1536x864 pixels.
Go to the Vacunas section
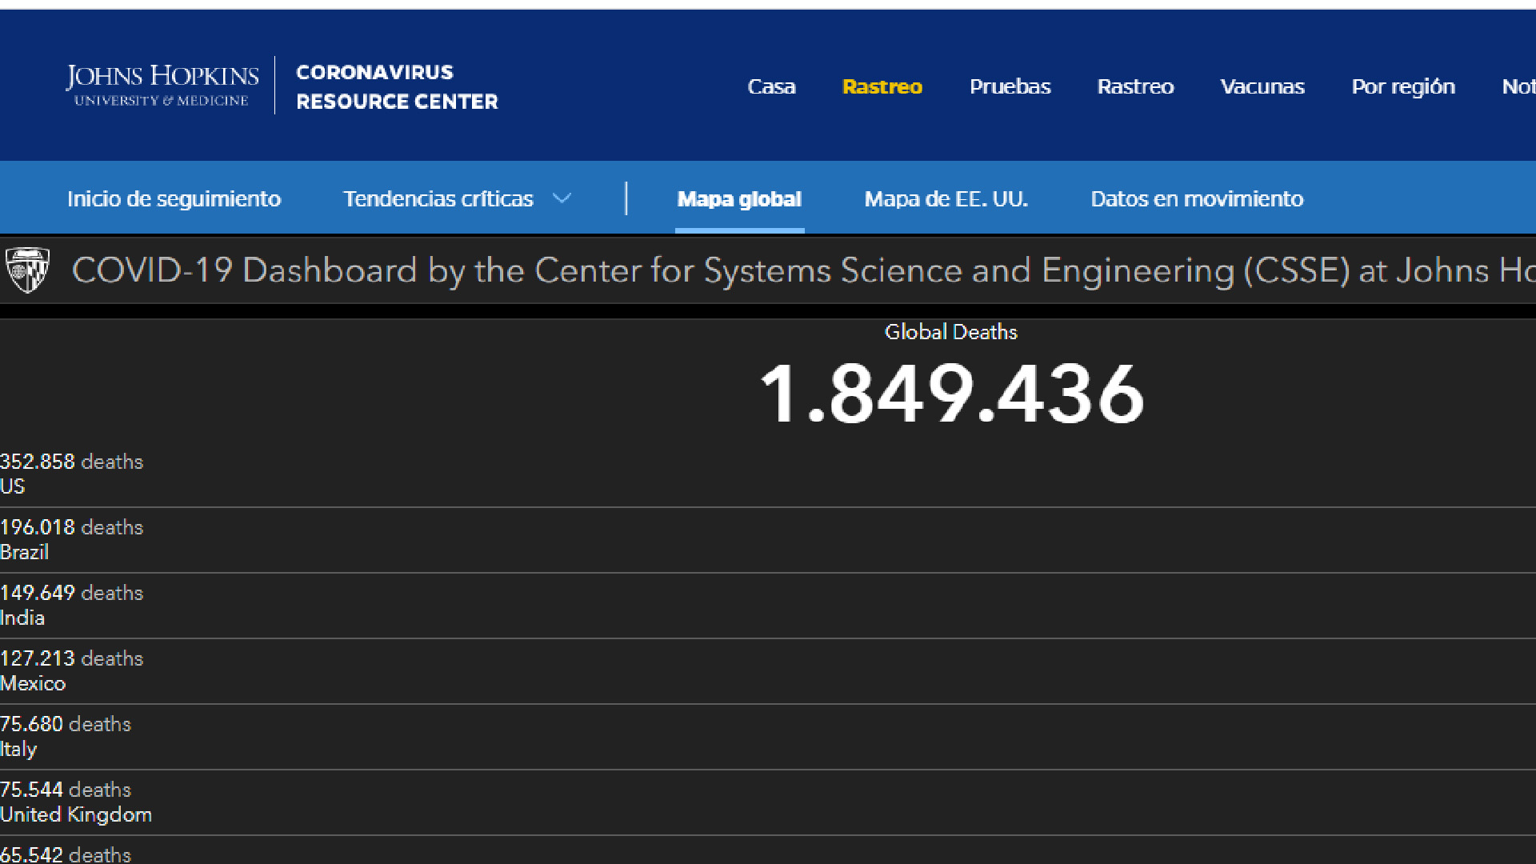[x=1262, y=86]
